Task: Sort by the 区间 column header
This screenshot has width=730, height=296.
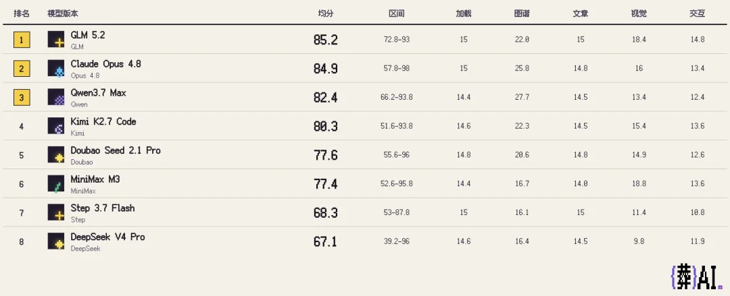Action: (396, 13)
